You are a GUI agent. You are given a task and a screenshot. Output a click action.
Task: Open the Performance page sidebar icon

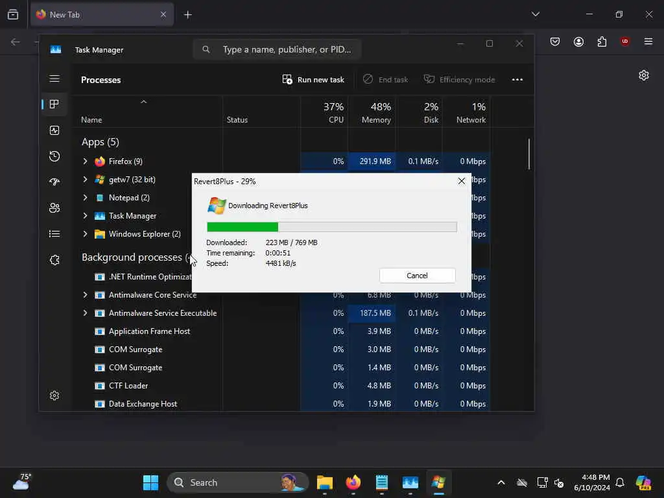pos(54,130)
